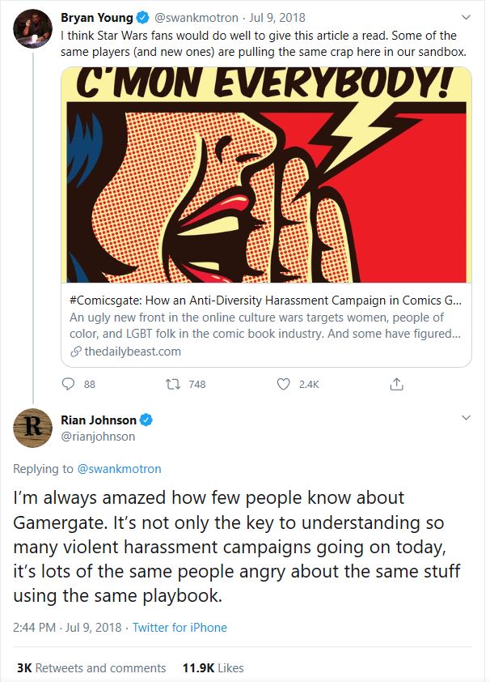Open the Twitter for iPhone source link

(x=180, y=627)
